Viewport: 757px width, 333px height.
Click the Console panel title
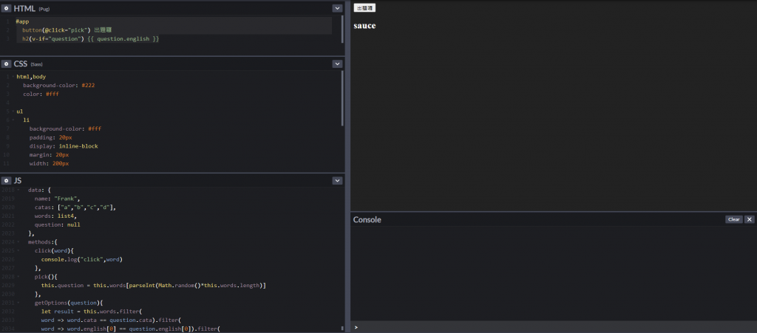point(367,220)
